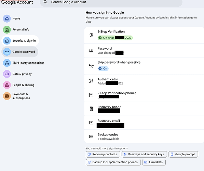Click the Passkeys person-key icon
This screenshot has height=171, width=204.
[x=125, y=154]
